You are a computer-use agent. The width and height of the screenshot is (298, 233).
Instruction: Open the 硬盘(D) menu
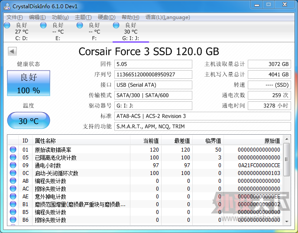(x=107, y=17)
